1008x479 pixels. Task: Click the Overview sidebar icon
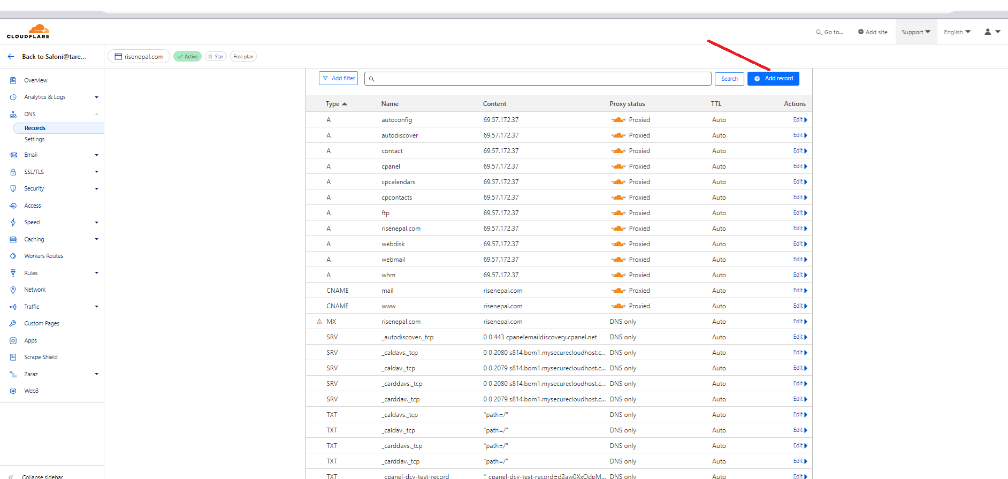pyautogui.click(x=13, y=80)
